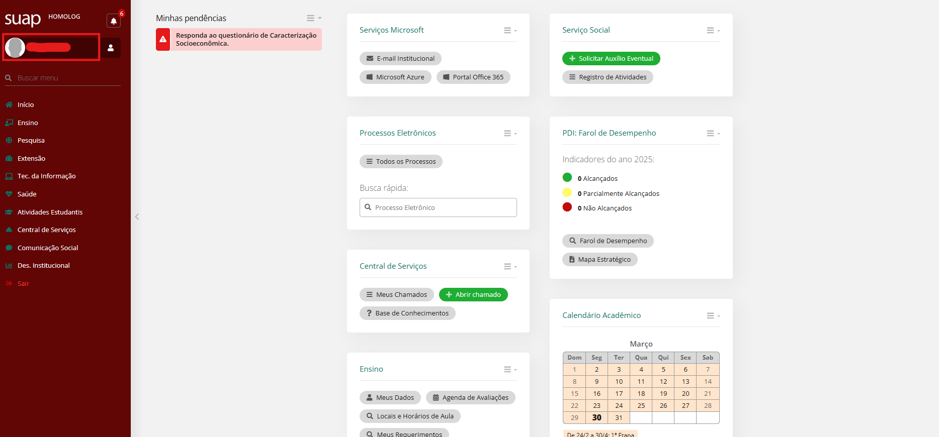Click the Buscar menu search field

tap(65, 78)
